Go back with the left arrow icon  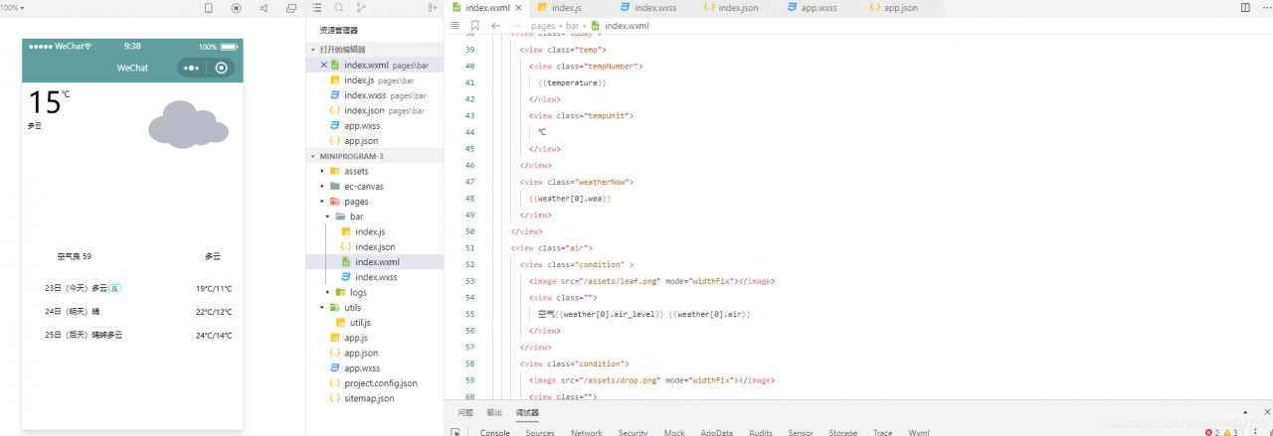[495, 26]
